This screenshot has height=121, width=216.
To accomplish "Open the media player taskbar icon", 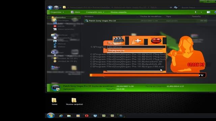I will click(x=78, y=116).
